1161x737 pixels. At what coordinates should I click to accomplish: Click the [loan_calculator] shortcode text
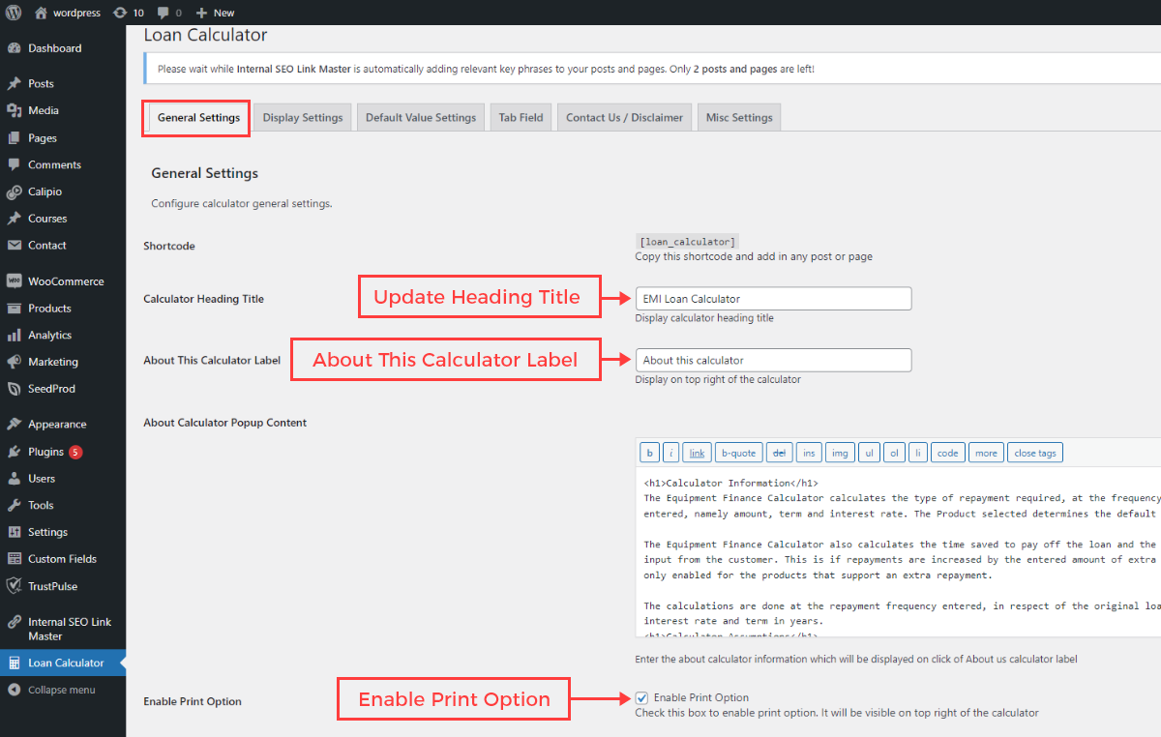(687, 242)
